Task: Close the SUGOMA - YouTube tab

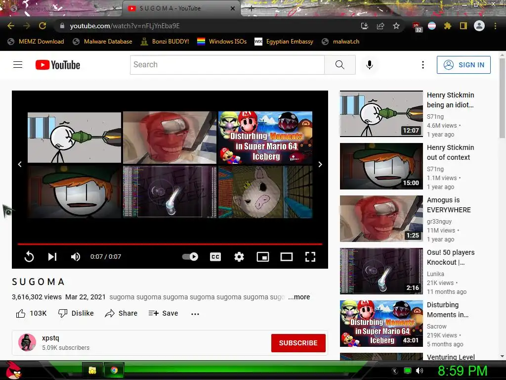Action: click(x=233, y=8)
